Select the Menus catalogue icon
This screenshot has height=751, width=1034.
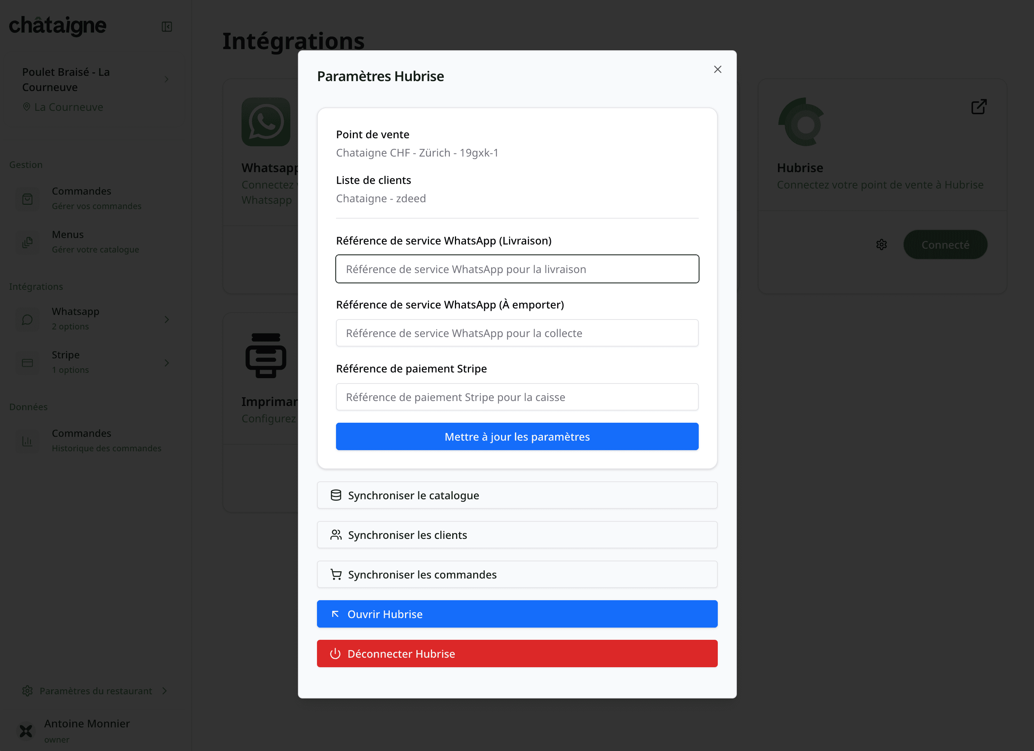coord(27,242)
